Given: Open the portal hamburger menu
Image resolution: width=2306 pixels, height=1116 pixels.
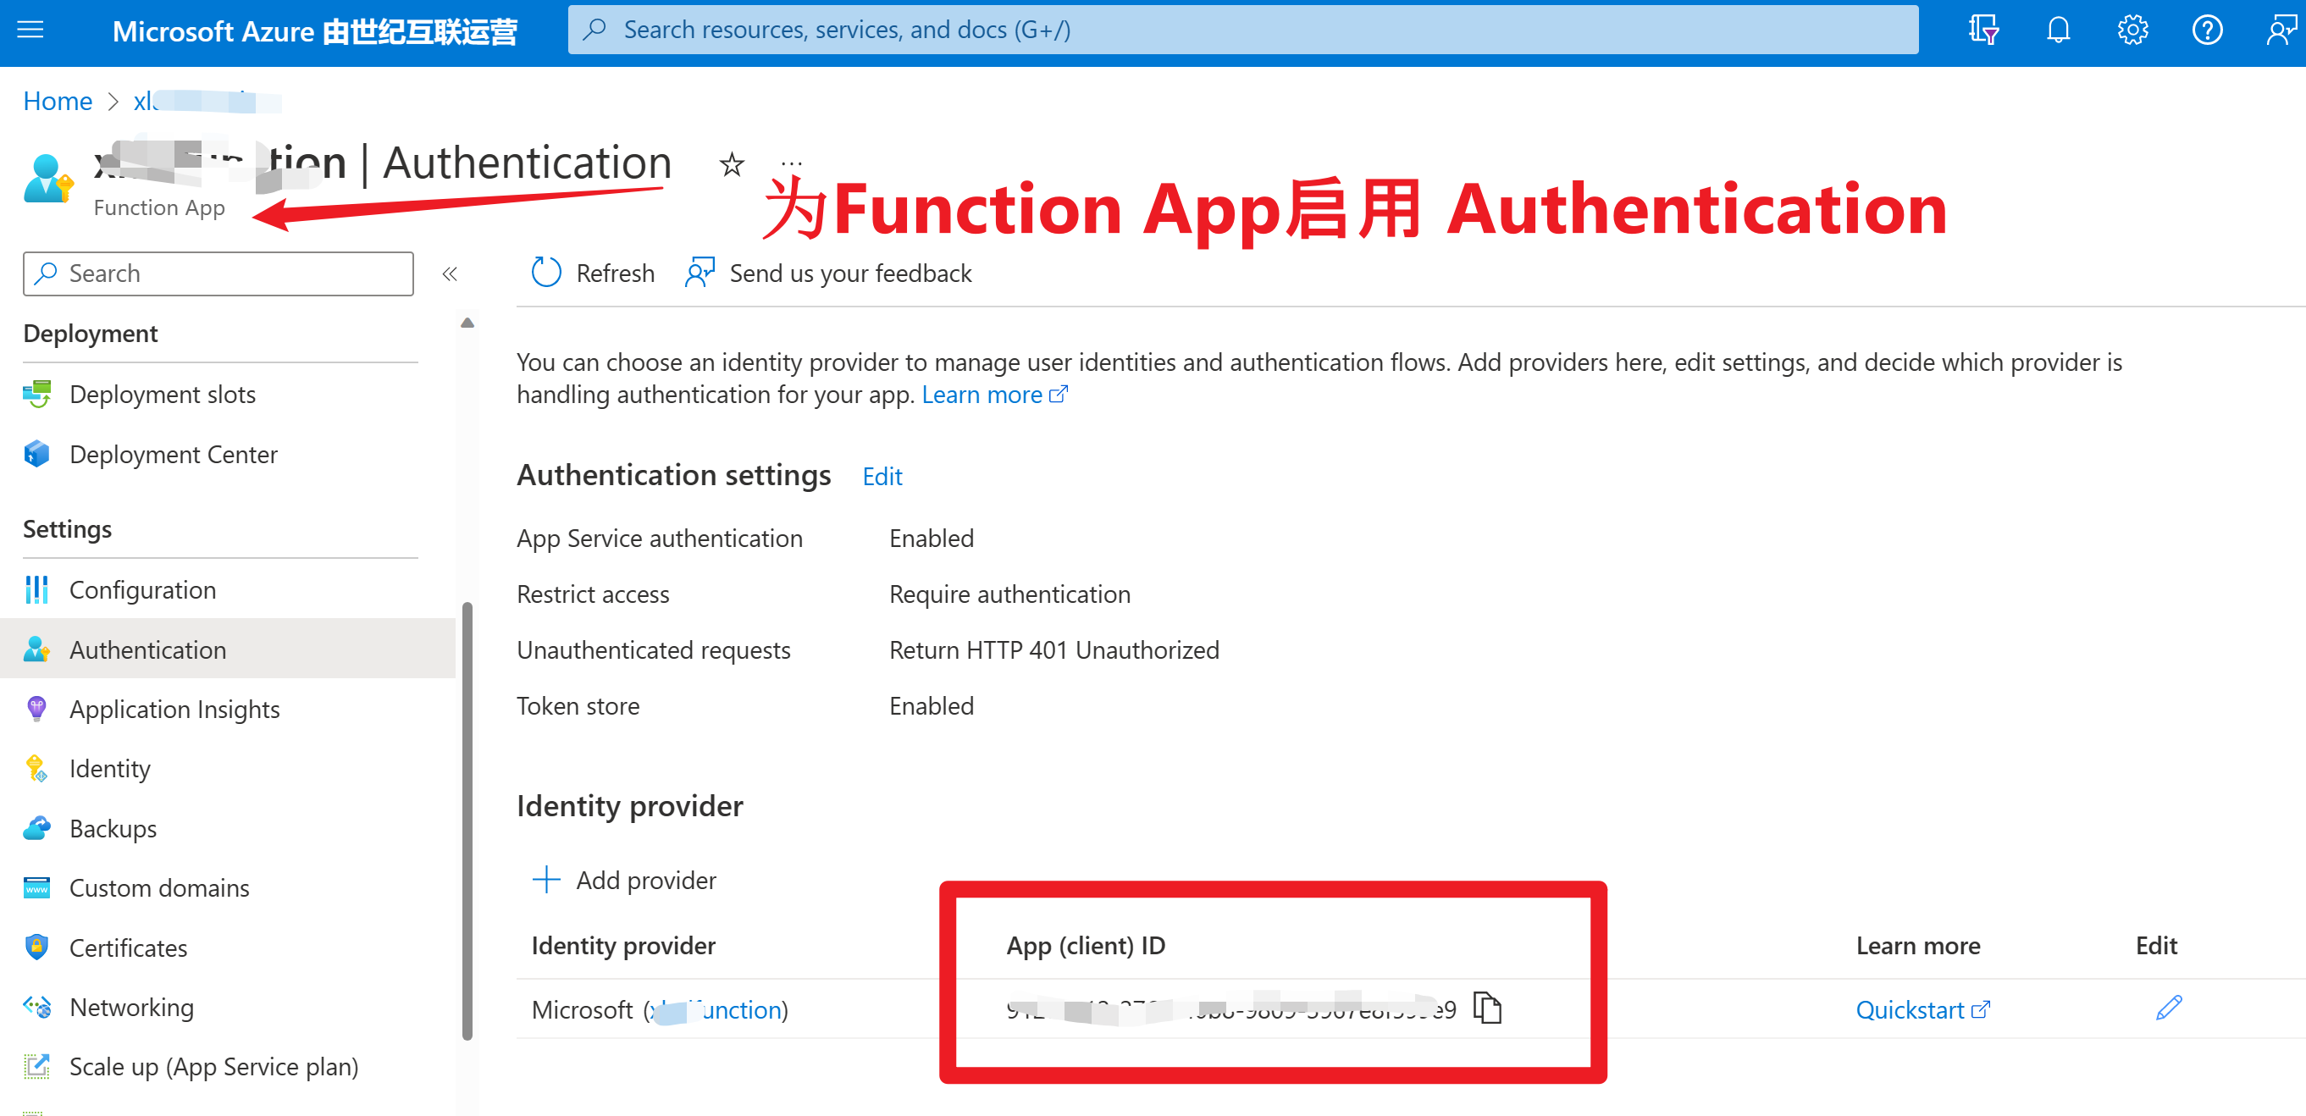Looking at the screenshot, I should click(x=30, y=30).
